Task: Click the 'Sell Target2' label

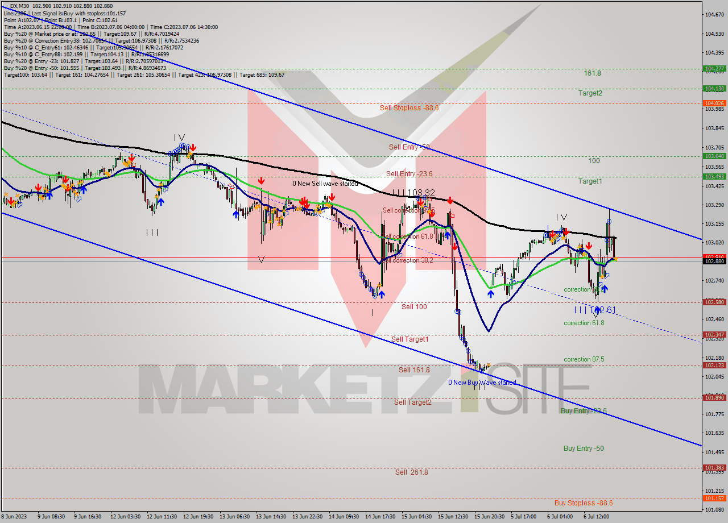Action: pos(413,402)
